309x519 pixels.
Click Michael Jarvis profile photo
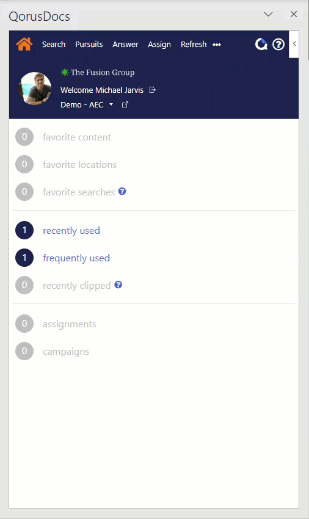[x=35, y=89]
